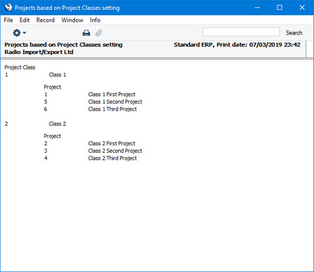Open the gear operations menu
The image size is (314, 272).
coord(19,33)
